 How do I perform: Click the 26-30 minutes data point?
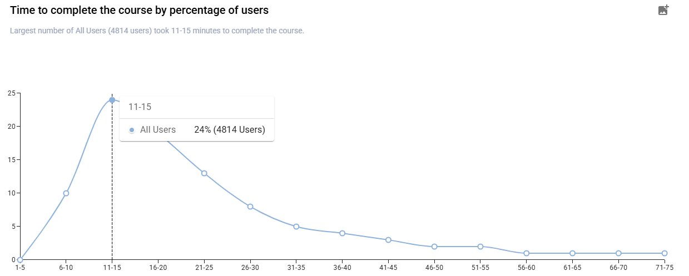click(250, 207)
